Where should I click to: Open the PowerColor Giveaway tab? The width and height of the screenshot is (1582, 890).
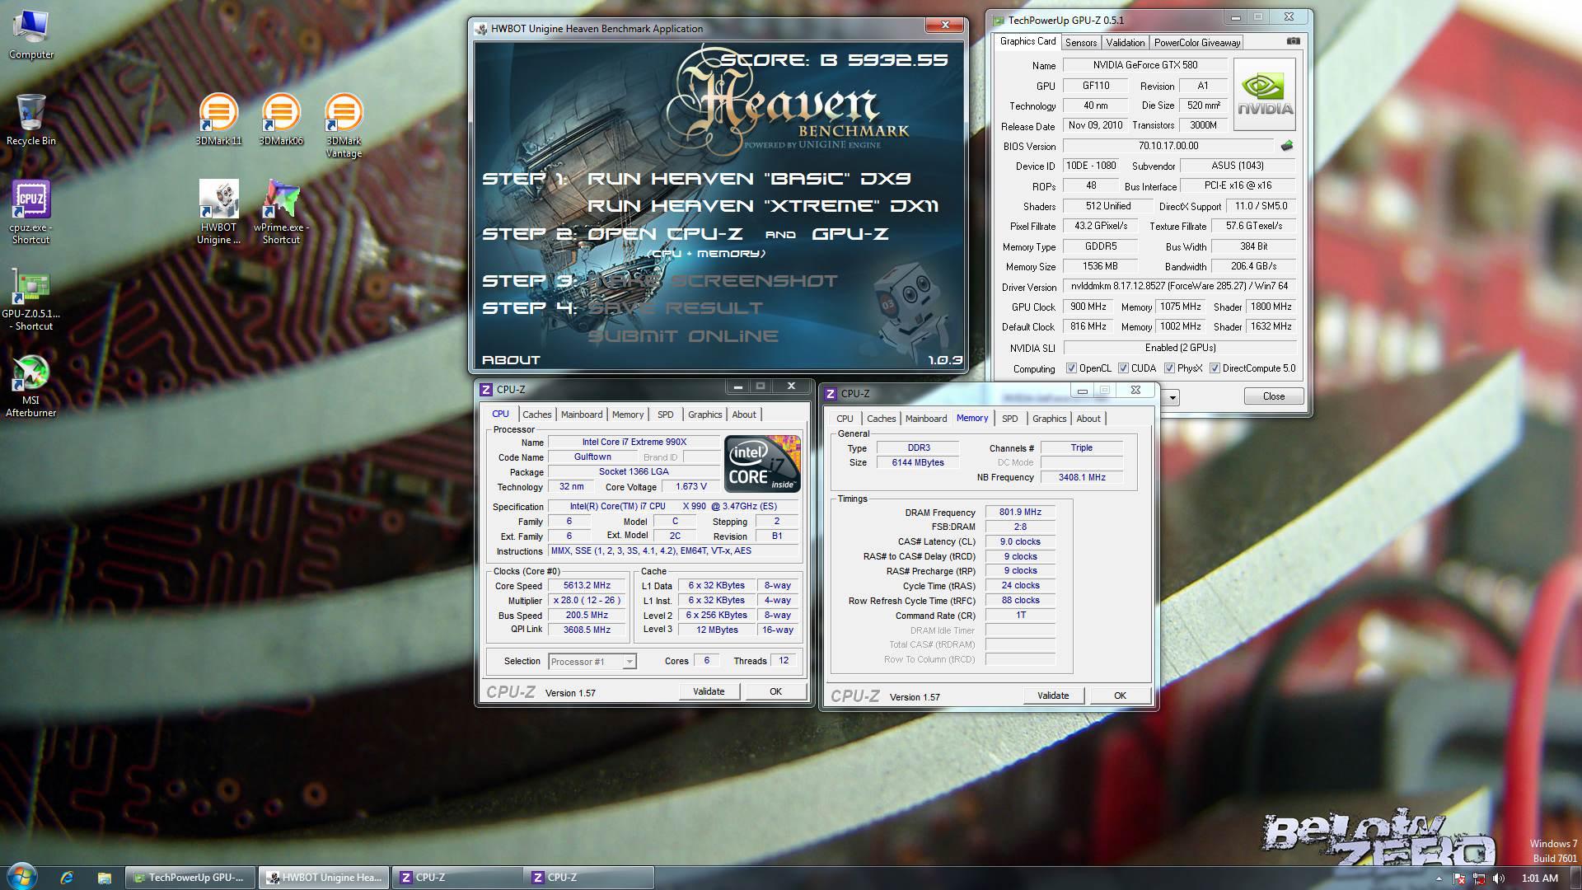1196,43
